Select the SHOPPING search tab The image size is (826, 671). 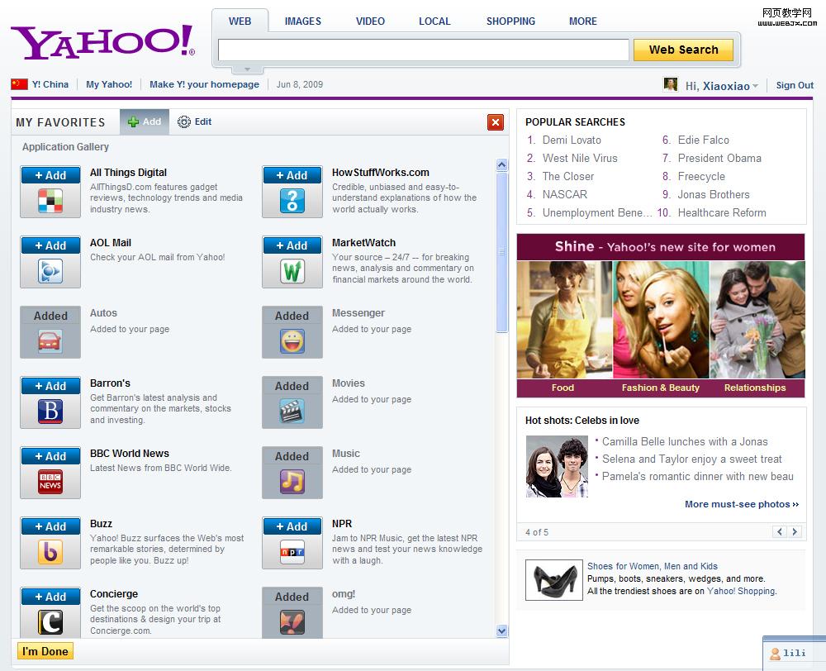(510, 21)
